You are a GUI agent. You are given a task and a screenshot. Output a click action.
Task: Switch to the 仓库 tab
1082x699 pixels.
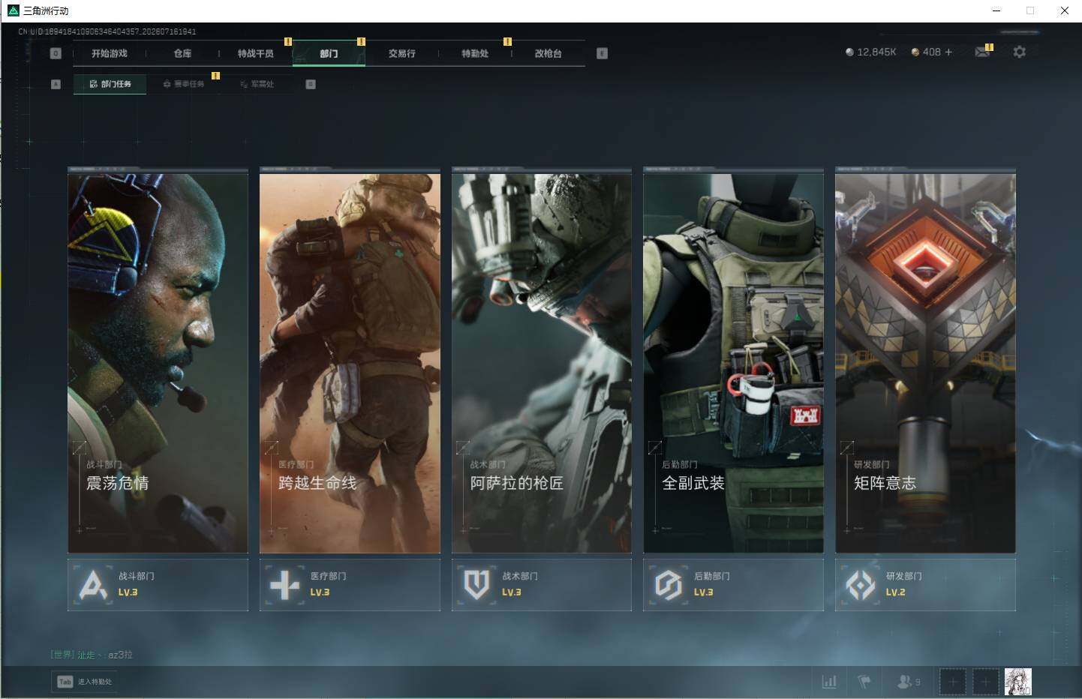pos(182,53)
